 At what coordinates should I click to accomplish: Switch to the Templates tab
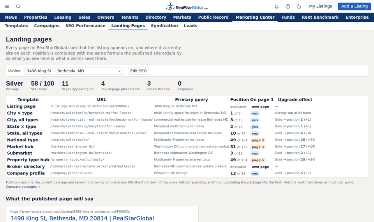[16, 26]
